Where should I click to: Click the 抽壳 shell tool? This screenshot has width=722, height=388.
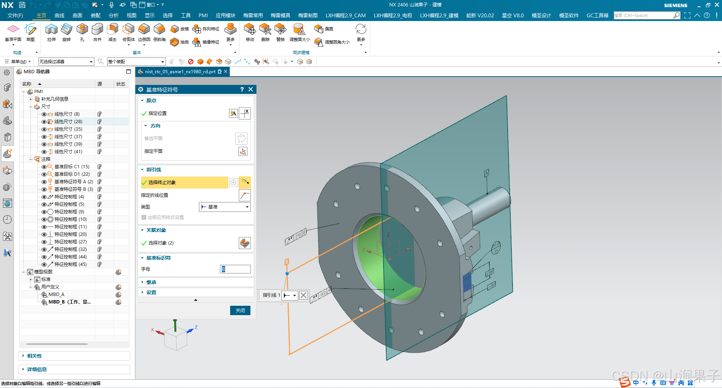tap(179, 42)
